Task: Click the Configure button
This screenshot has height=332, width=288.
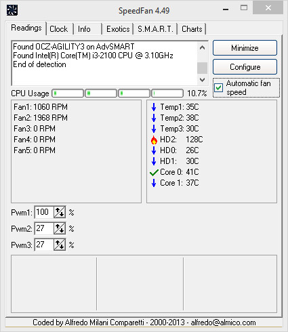Action: tap(245, 67)
